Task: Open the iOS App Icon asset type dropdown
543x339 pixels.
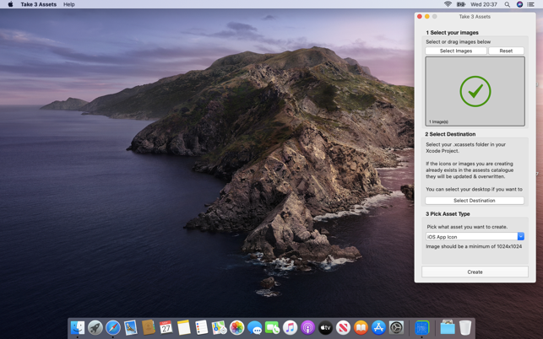Action: pos(521,237)
